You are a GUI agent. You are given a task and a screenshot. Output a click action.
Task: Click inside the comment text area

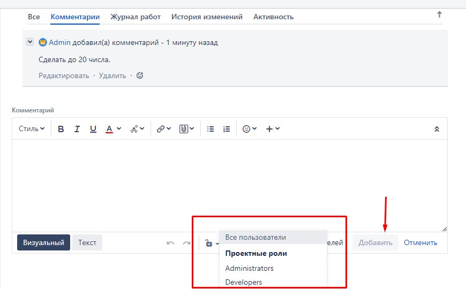tap(230, 186)
